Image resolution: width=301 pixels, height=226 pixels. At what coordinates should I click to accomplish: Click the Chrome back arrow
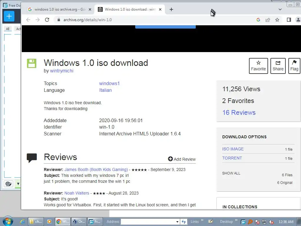(28, 20)
